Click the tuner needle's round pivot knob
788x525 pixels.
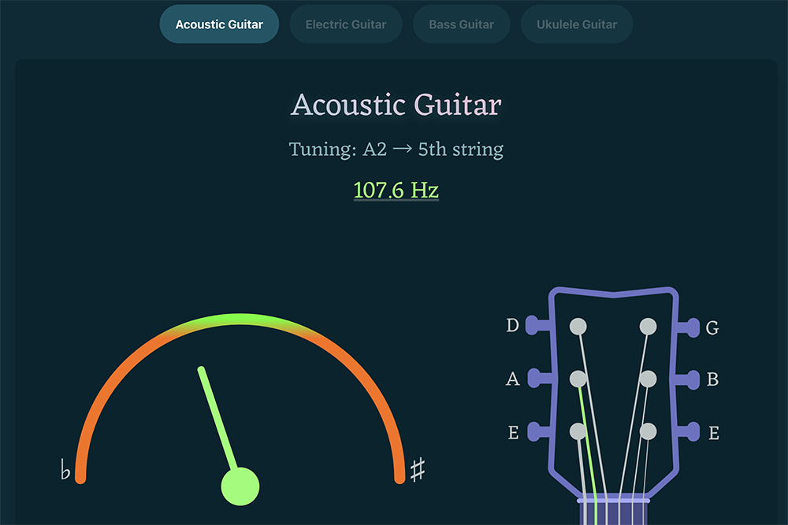pyautogui.click(x=240, y=486)
